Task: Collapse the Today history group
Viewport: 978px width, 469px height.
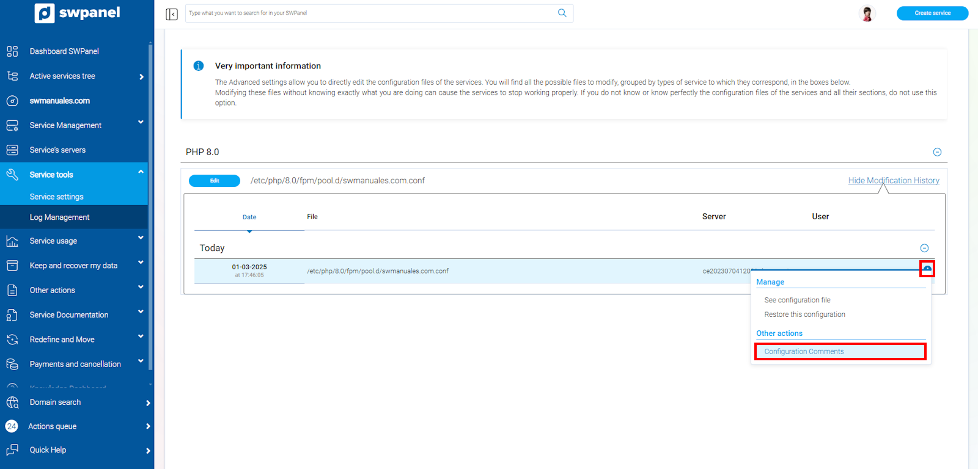Action: (924, 248)
